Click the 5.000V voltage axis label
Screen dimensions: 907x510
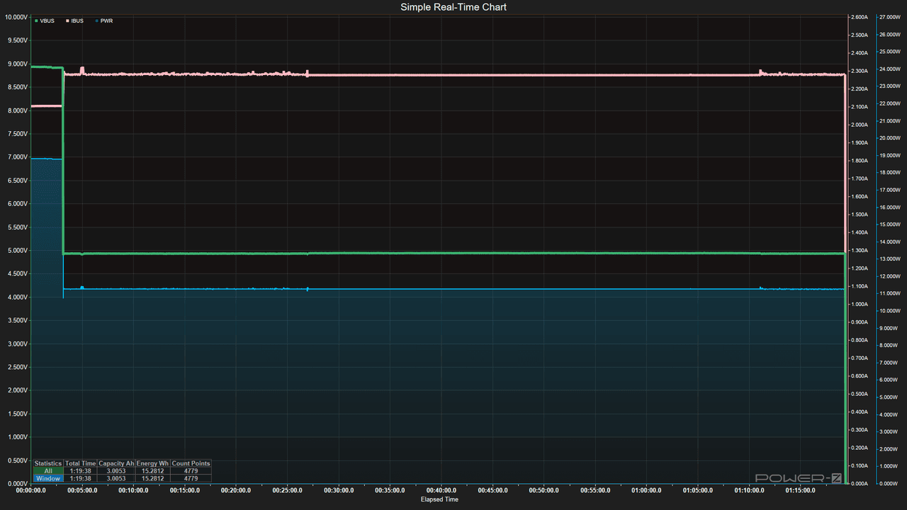pos(16,251)
